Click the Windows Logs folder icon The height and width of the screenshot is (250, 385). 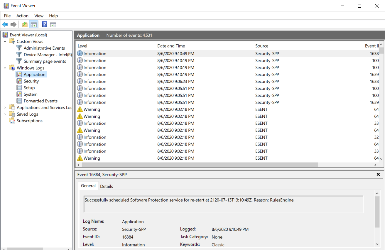(12, 68)
